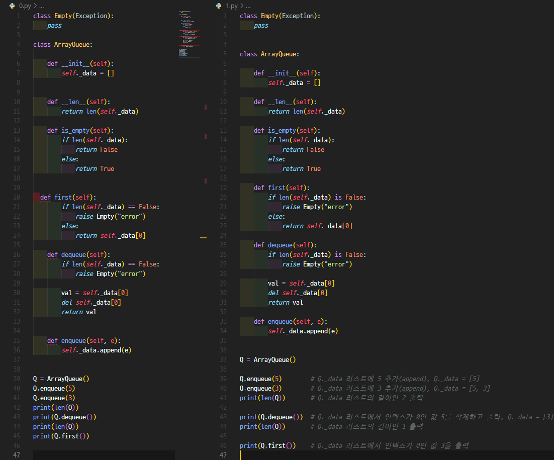The image size is (554, 460).
Task: Click 'del self._data[0]' in 1.py
Action: point(298,293)
